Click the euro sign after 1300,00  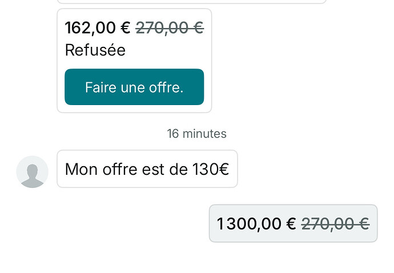[291, 224]
